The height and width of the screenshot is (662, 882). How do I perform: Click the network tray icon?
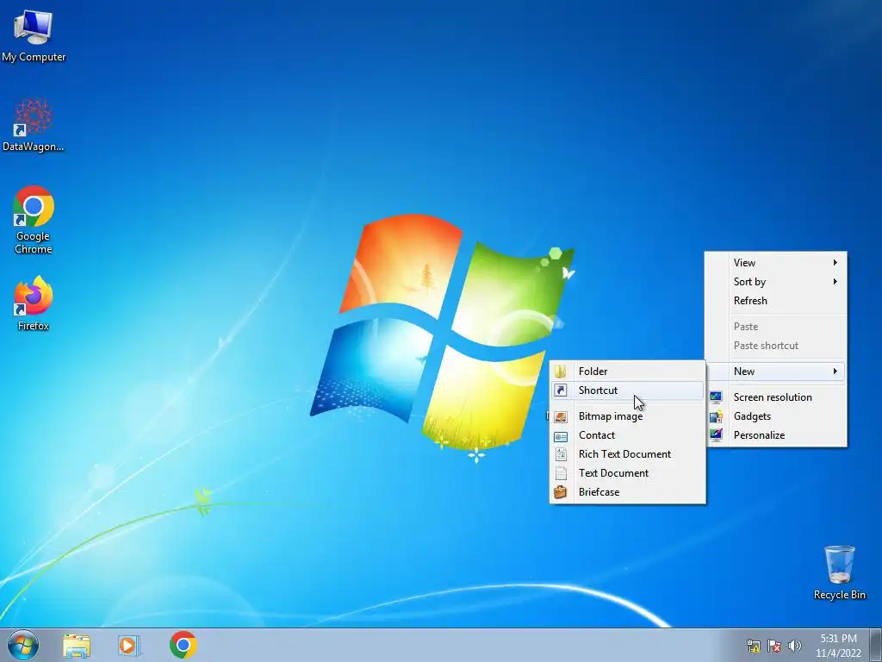[753, 646]
